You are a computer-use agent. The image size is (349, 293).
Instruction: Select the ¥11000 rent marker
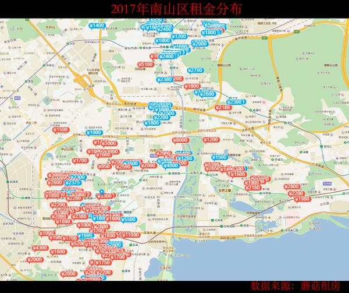[x=131, y=235]
